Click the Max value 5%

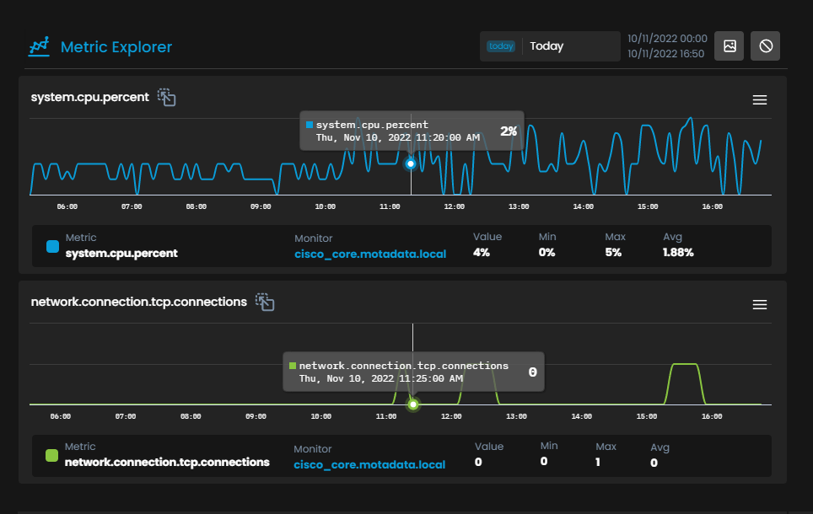pyautogui.click(x=613, y=252)
